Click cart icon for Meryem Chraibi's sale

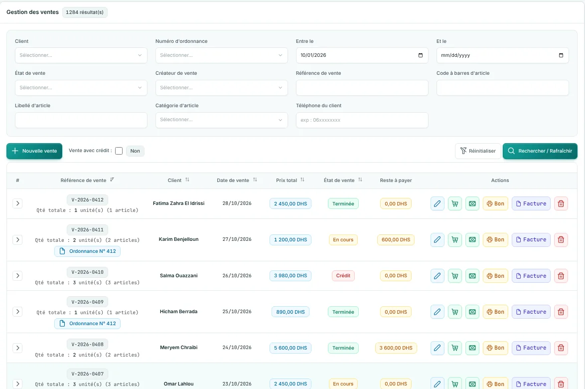click(455, 348)
